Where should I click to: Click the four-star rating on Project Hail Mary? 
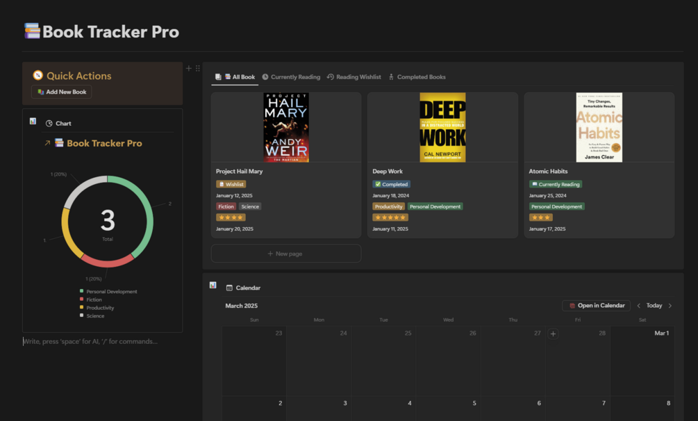coord(231,217)
